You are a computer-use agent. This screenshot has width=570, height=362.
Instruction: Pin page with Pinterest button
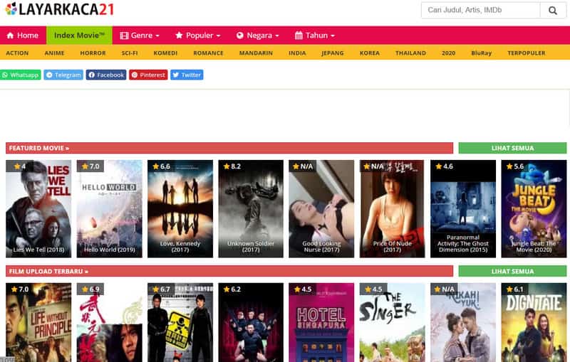(x=148, y=75)
